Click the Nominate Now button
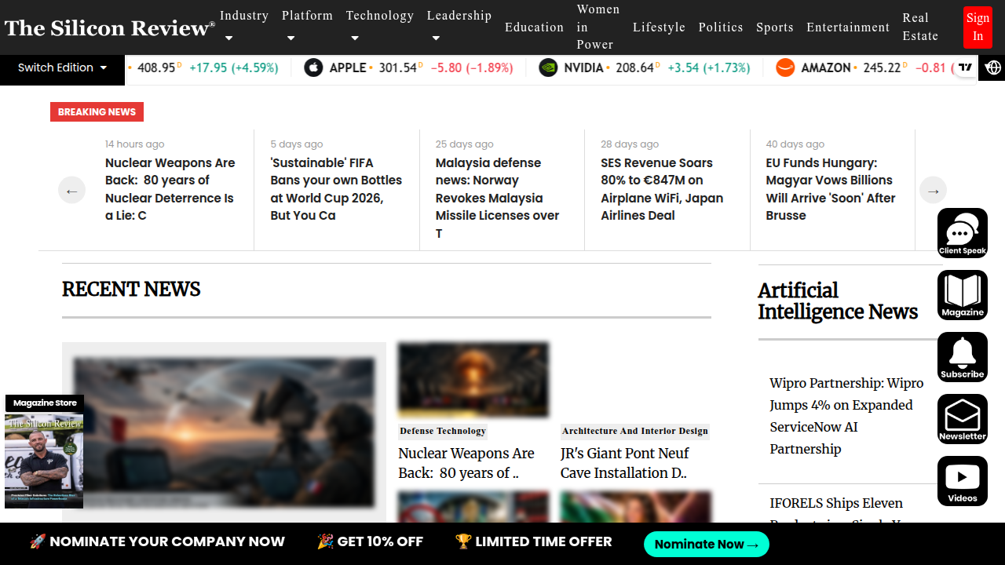This screenshot has height=565, width=1005. (x=707, y=544)
